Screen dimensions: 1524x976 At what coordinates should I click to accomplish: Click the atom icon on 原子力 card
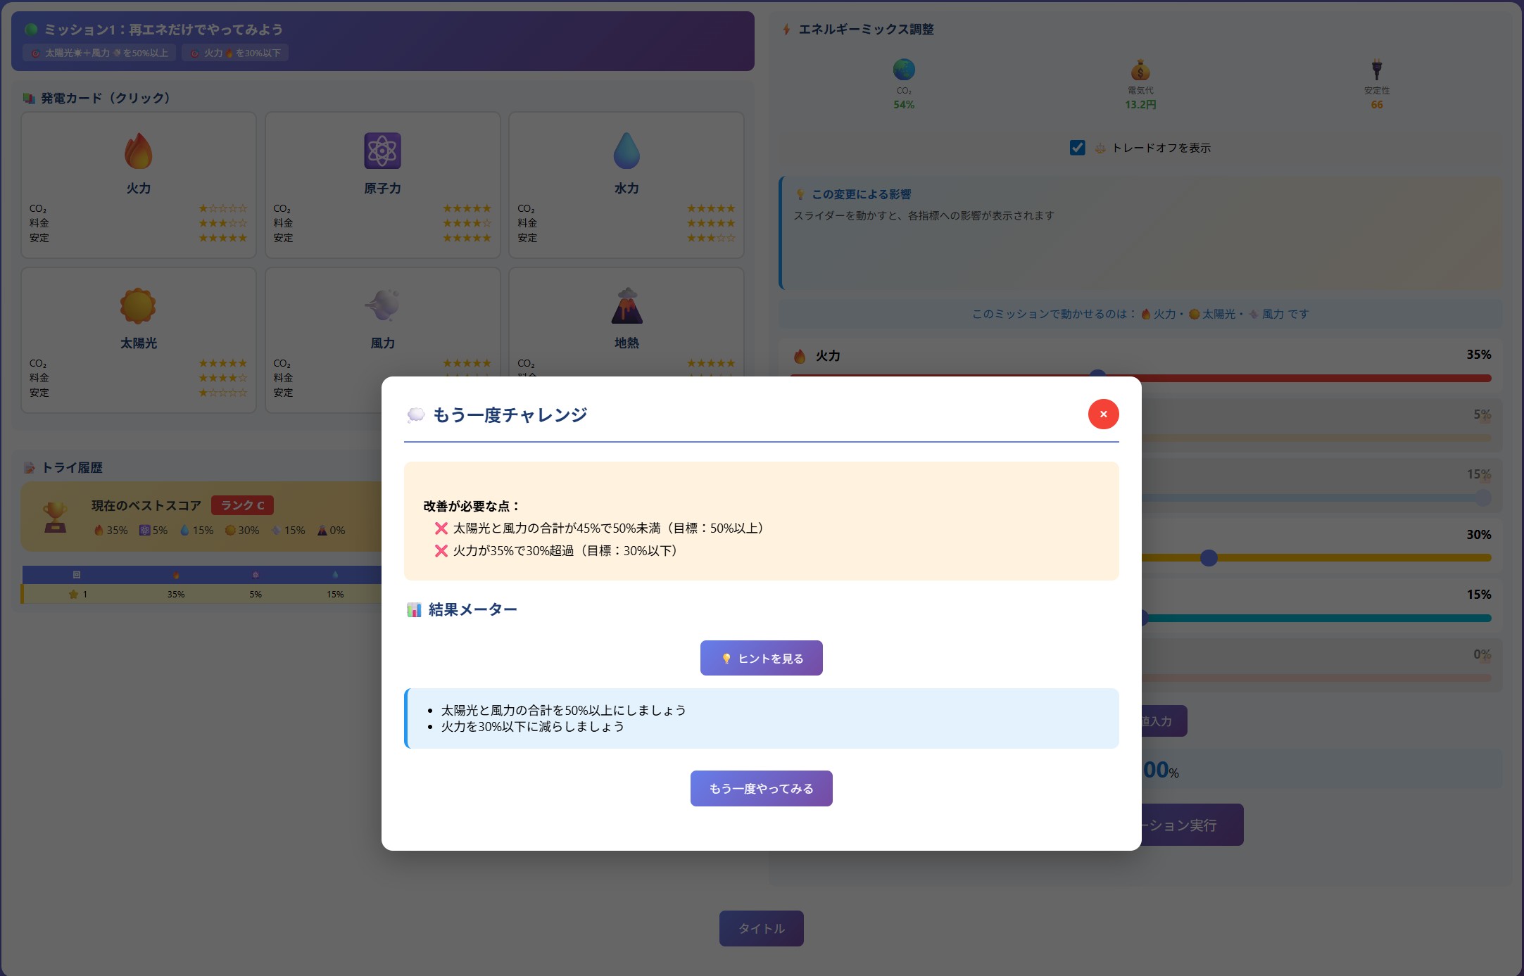pos(382,151)
